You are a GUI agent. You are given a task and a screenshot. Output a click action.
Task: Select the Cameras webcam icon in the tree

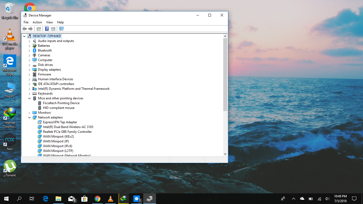(x=35, y=55)
